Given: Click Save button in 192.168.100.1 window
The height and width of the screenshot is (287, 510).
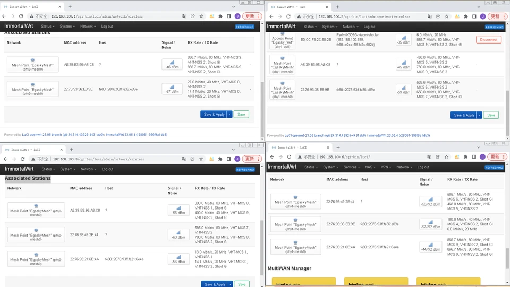Looking at the screenshot, I should (x=241, y=114).
